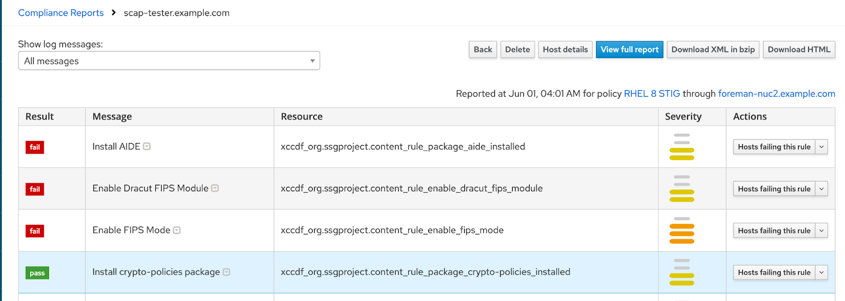The image size is (845, 301).
Task: Click the info icon beside Install AIDE
Action: tap(147, 147)
